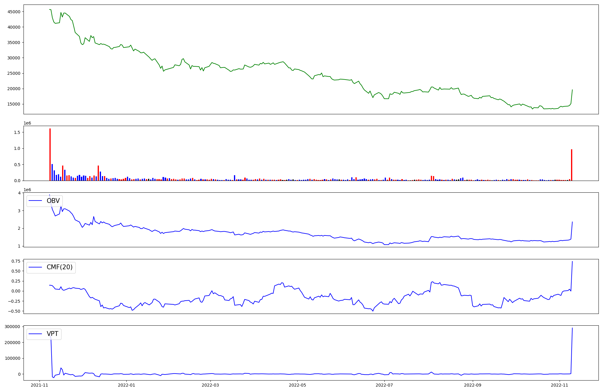The image size is (603, 392).
Task: Click the 2022-05 x-axis date label
Action: pos(298,385)
